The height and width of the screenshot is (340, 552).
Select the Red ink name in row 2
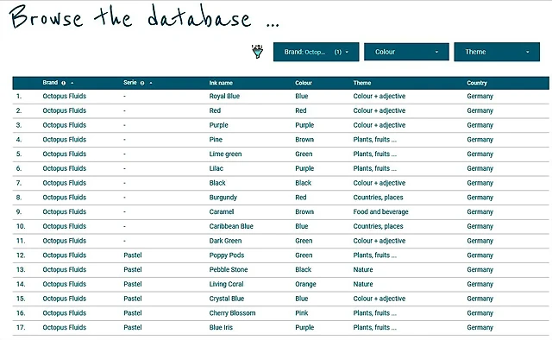[x=215, y=110]
